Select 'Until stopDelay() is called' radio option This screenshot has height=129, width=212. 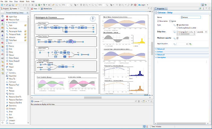[178, 27]
